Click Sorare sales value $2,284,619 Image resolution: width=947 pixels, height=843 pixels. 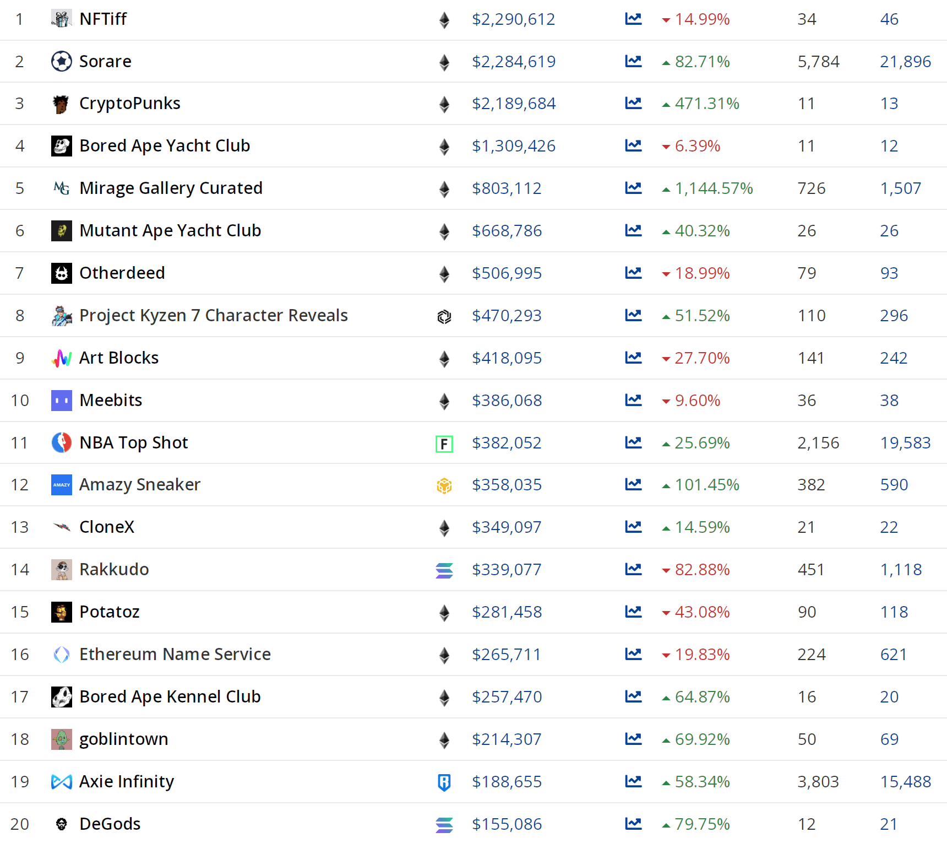(514, 62)
